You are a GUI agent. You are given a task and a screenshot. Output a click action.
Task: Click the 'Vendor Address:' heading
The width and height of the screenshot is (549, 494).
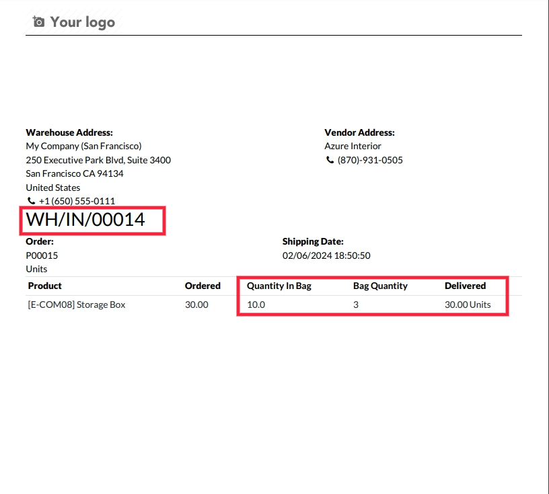pos(359,132)
